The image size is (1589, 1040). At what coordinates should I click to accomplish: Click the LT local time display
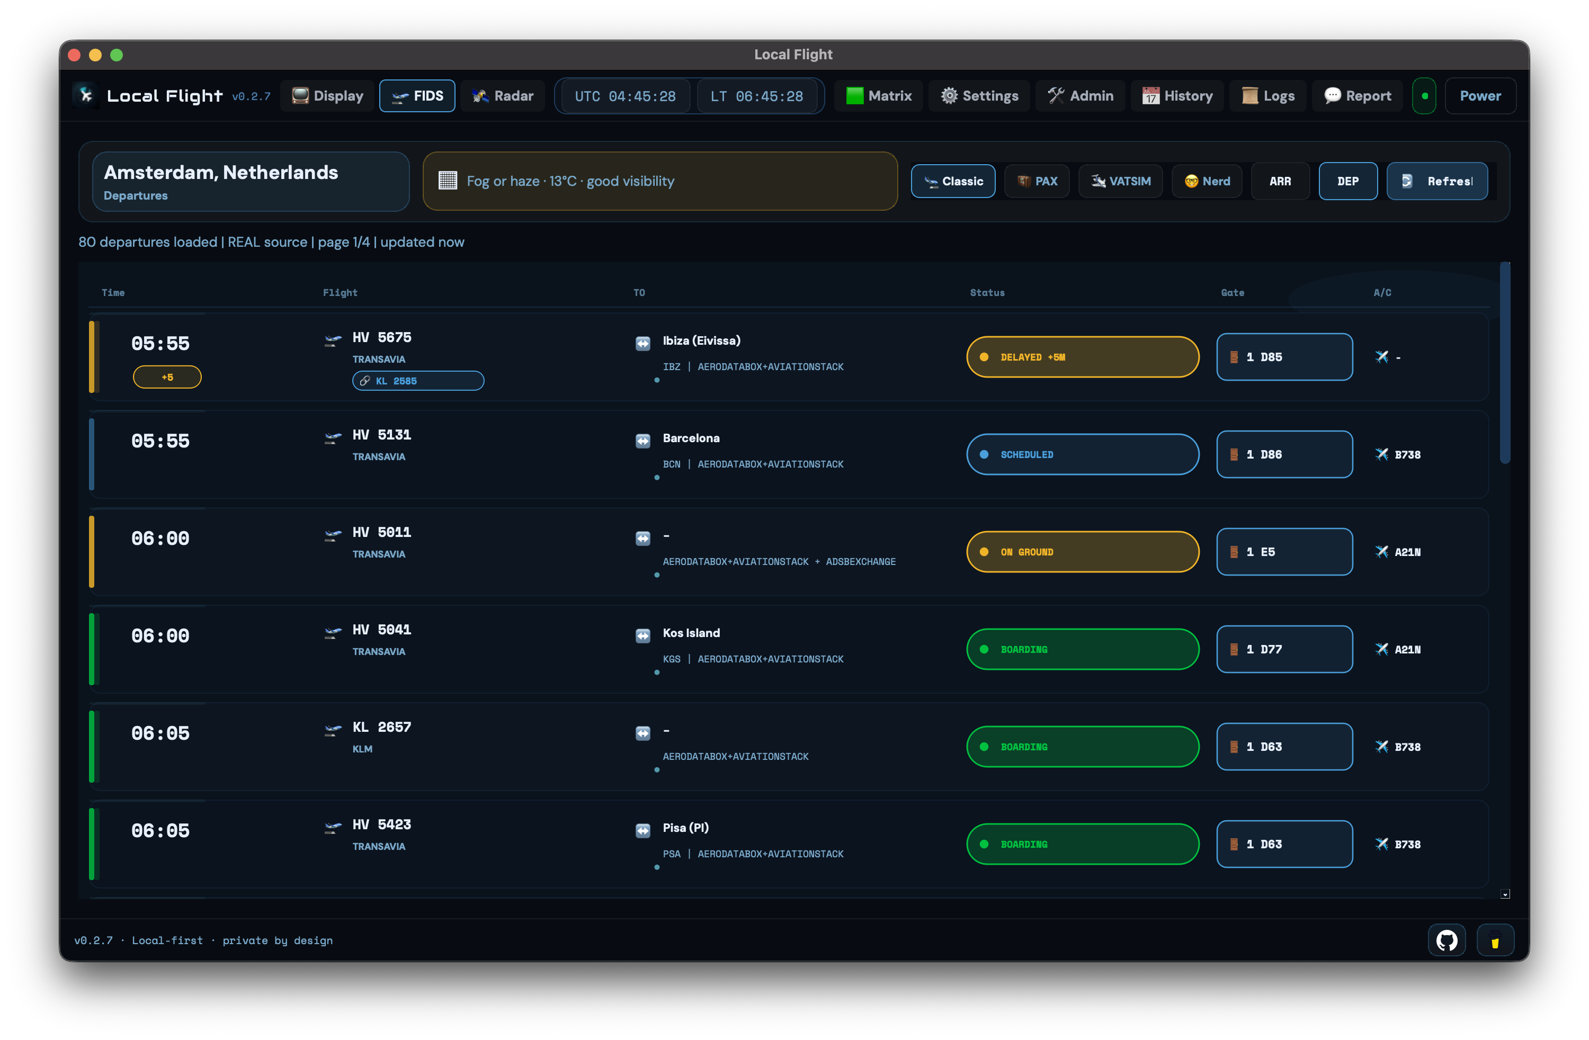click(756, 96)
